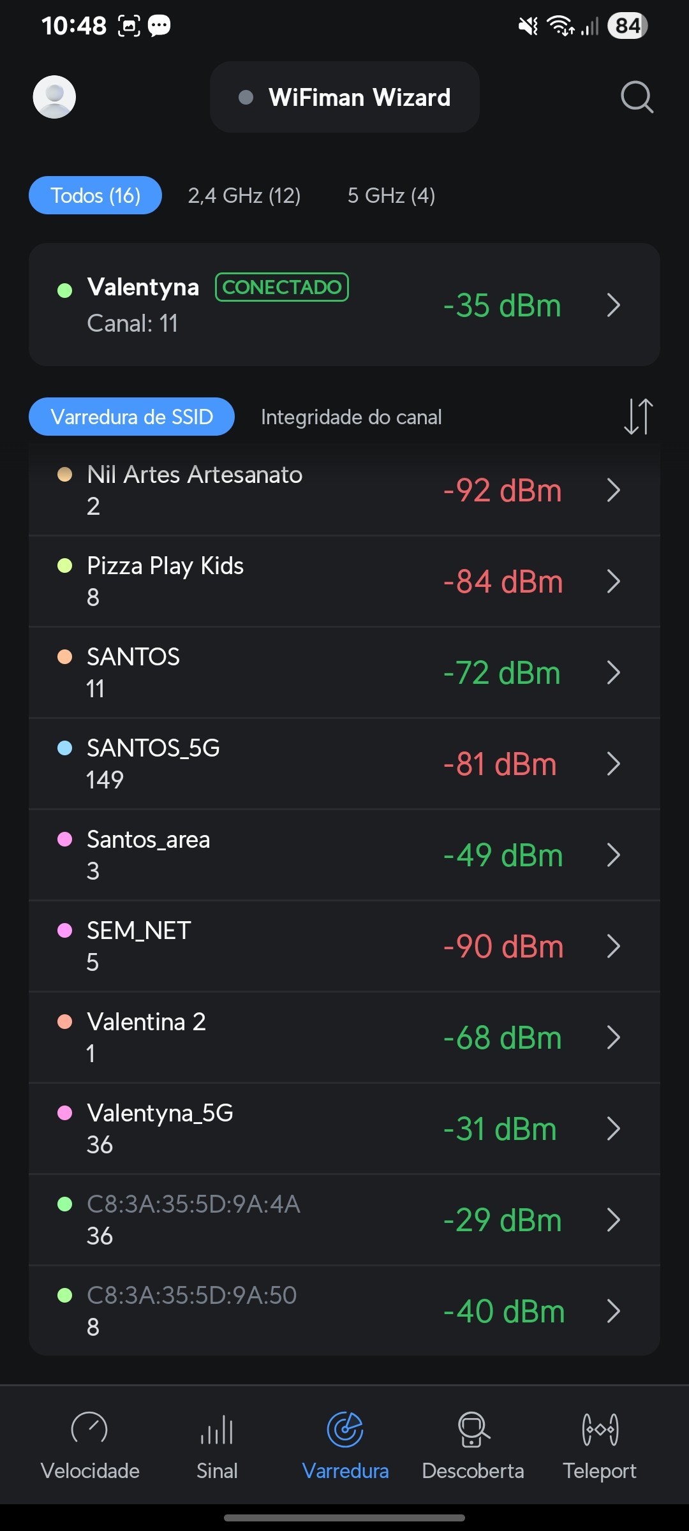Expand Valentyna_5G network details chevron
The height and width of the screenshot is (1531, 689).
click(613, 1128)
